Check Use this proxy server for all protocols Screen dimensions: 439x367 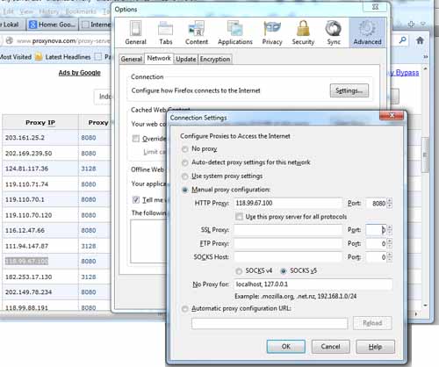point(239,217)
